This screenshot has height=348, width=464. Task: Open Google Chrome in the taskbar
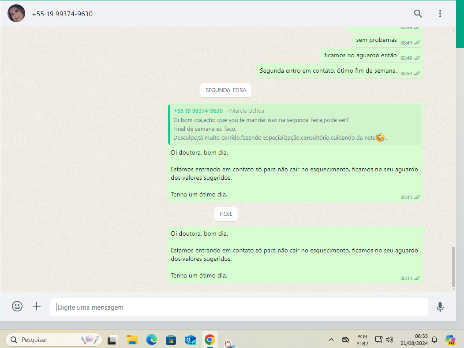(x=210, y=340)
